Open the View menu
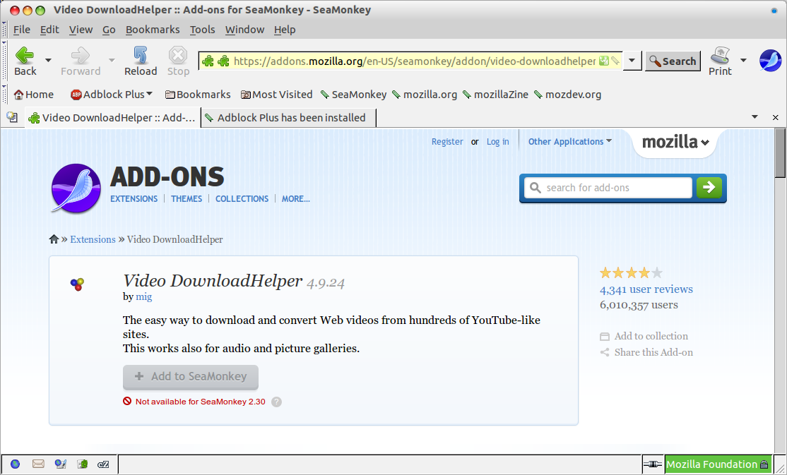The width and height of the screenshot is (787, 475). click(81, 30)
